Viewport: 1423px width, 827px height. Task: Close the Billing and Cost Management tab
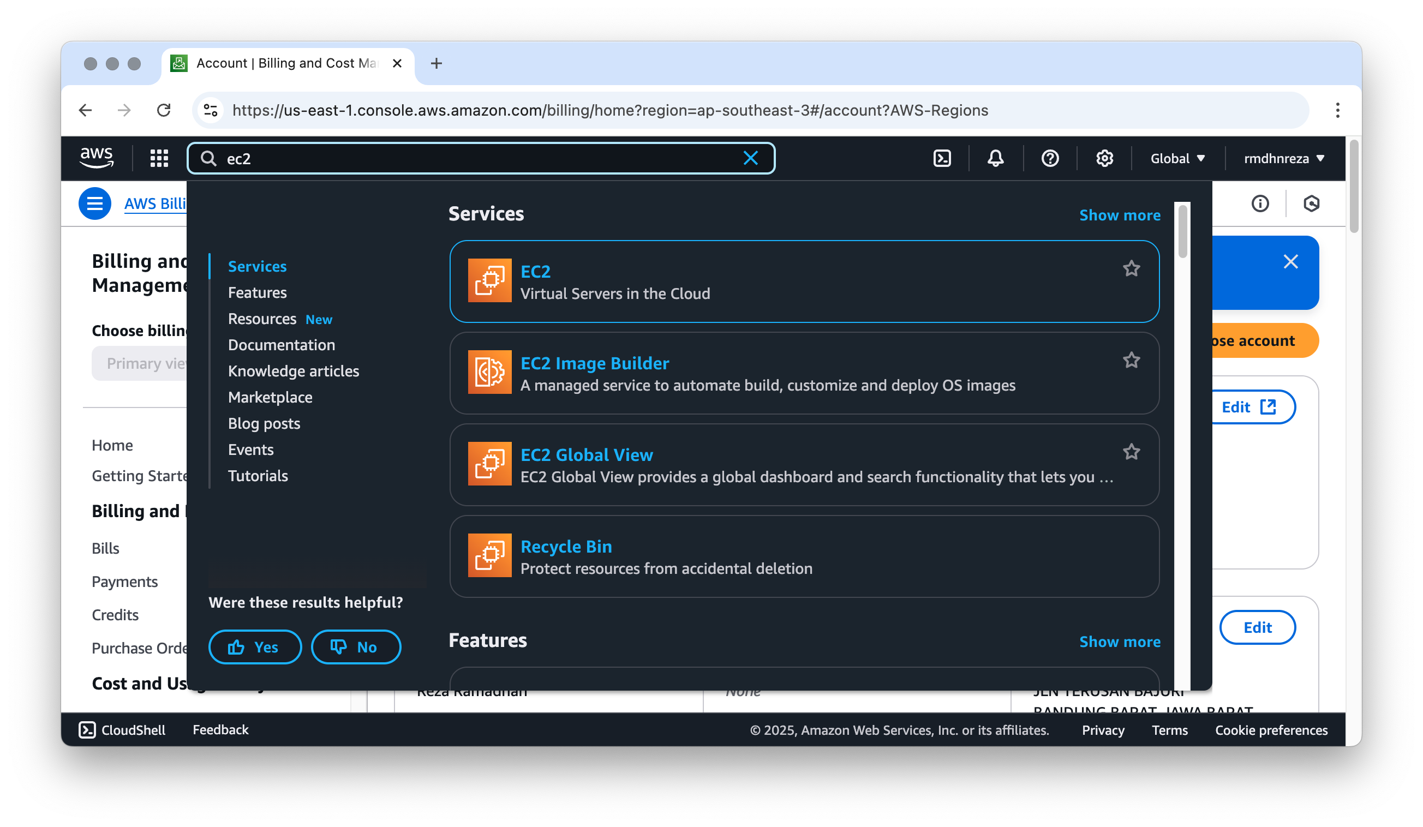tap(397, 63)
